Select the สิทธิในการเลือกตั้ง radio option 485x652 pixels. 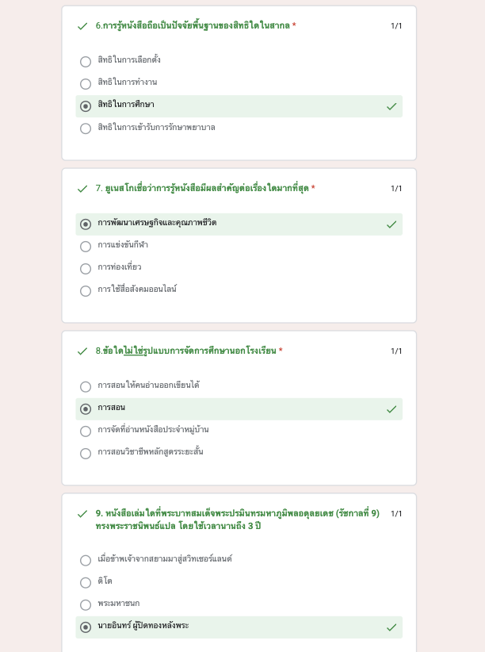86,62
